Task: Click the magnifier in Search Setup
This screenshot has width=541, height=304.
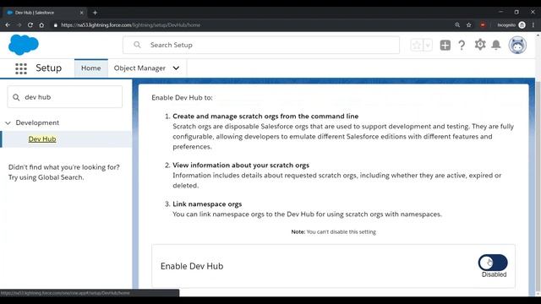Action: tap(137, 45)
